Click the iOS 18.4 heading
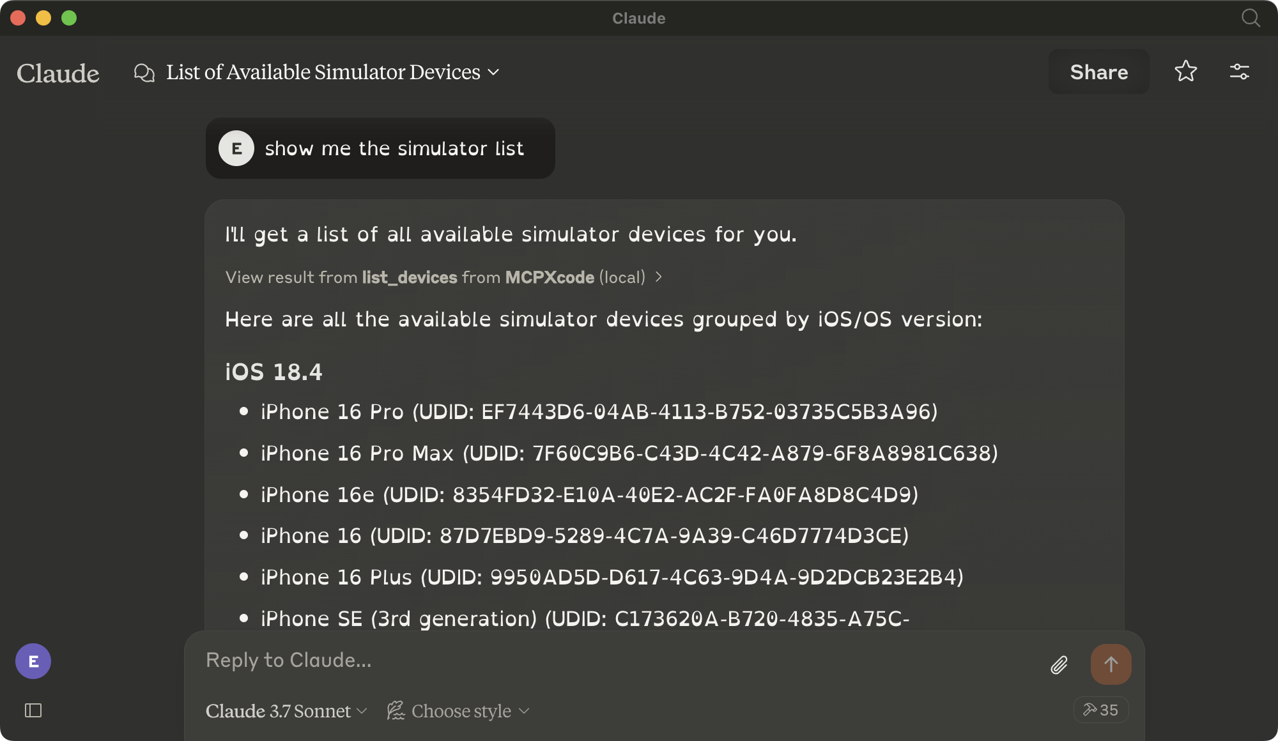Image resolution: width=1278 pixels, height=741 pixels. tap(273, 372)
